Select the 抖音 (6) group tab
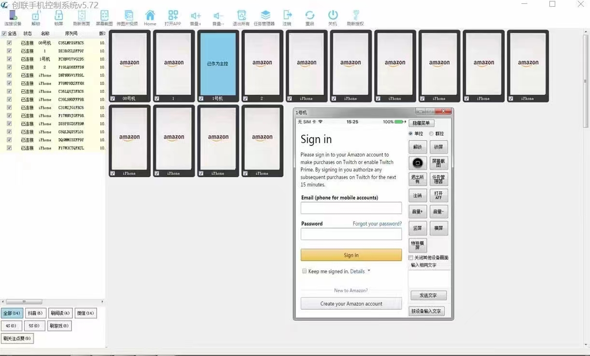Viewport: 590px width, 356px height. coord(36,313)
